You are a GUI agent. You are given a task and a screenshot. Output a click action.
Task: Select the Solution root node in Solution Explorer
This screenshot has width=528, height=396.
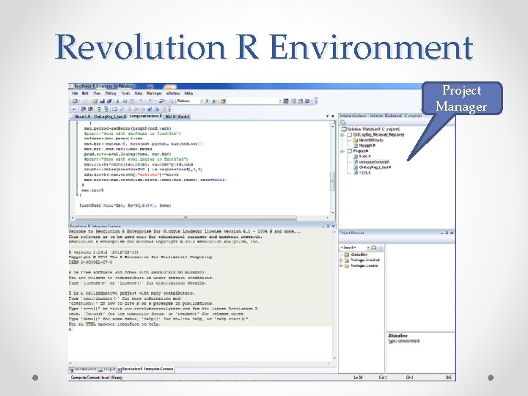click(x=371, y=129)
